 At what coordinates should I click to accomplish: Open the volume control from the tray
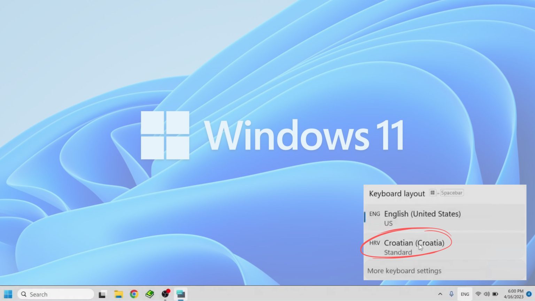[487, 294]
